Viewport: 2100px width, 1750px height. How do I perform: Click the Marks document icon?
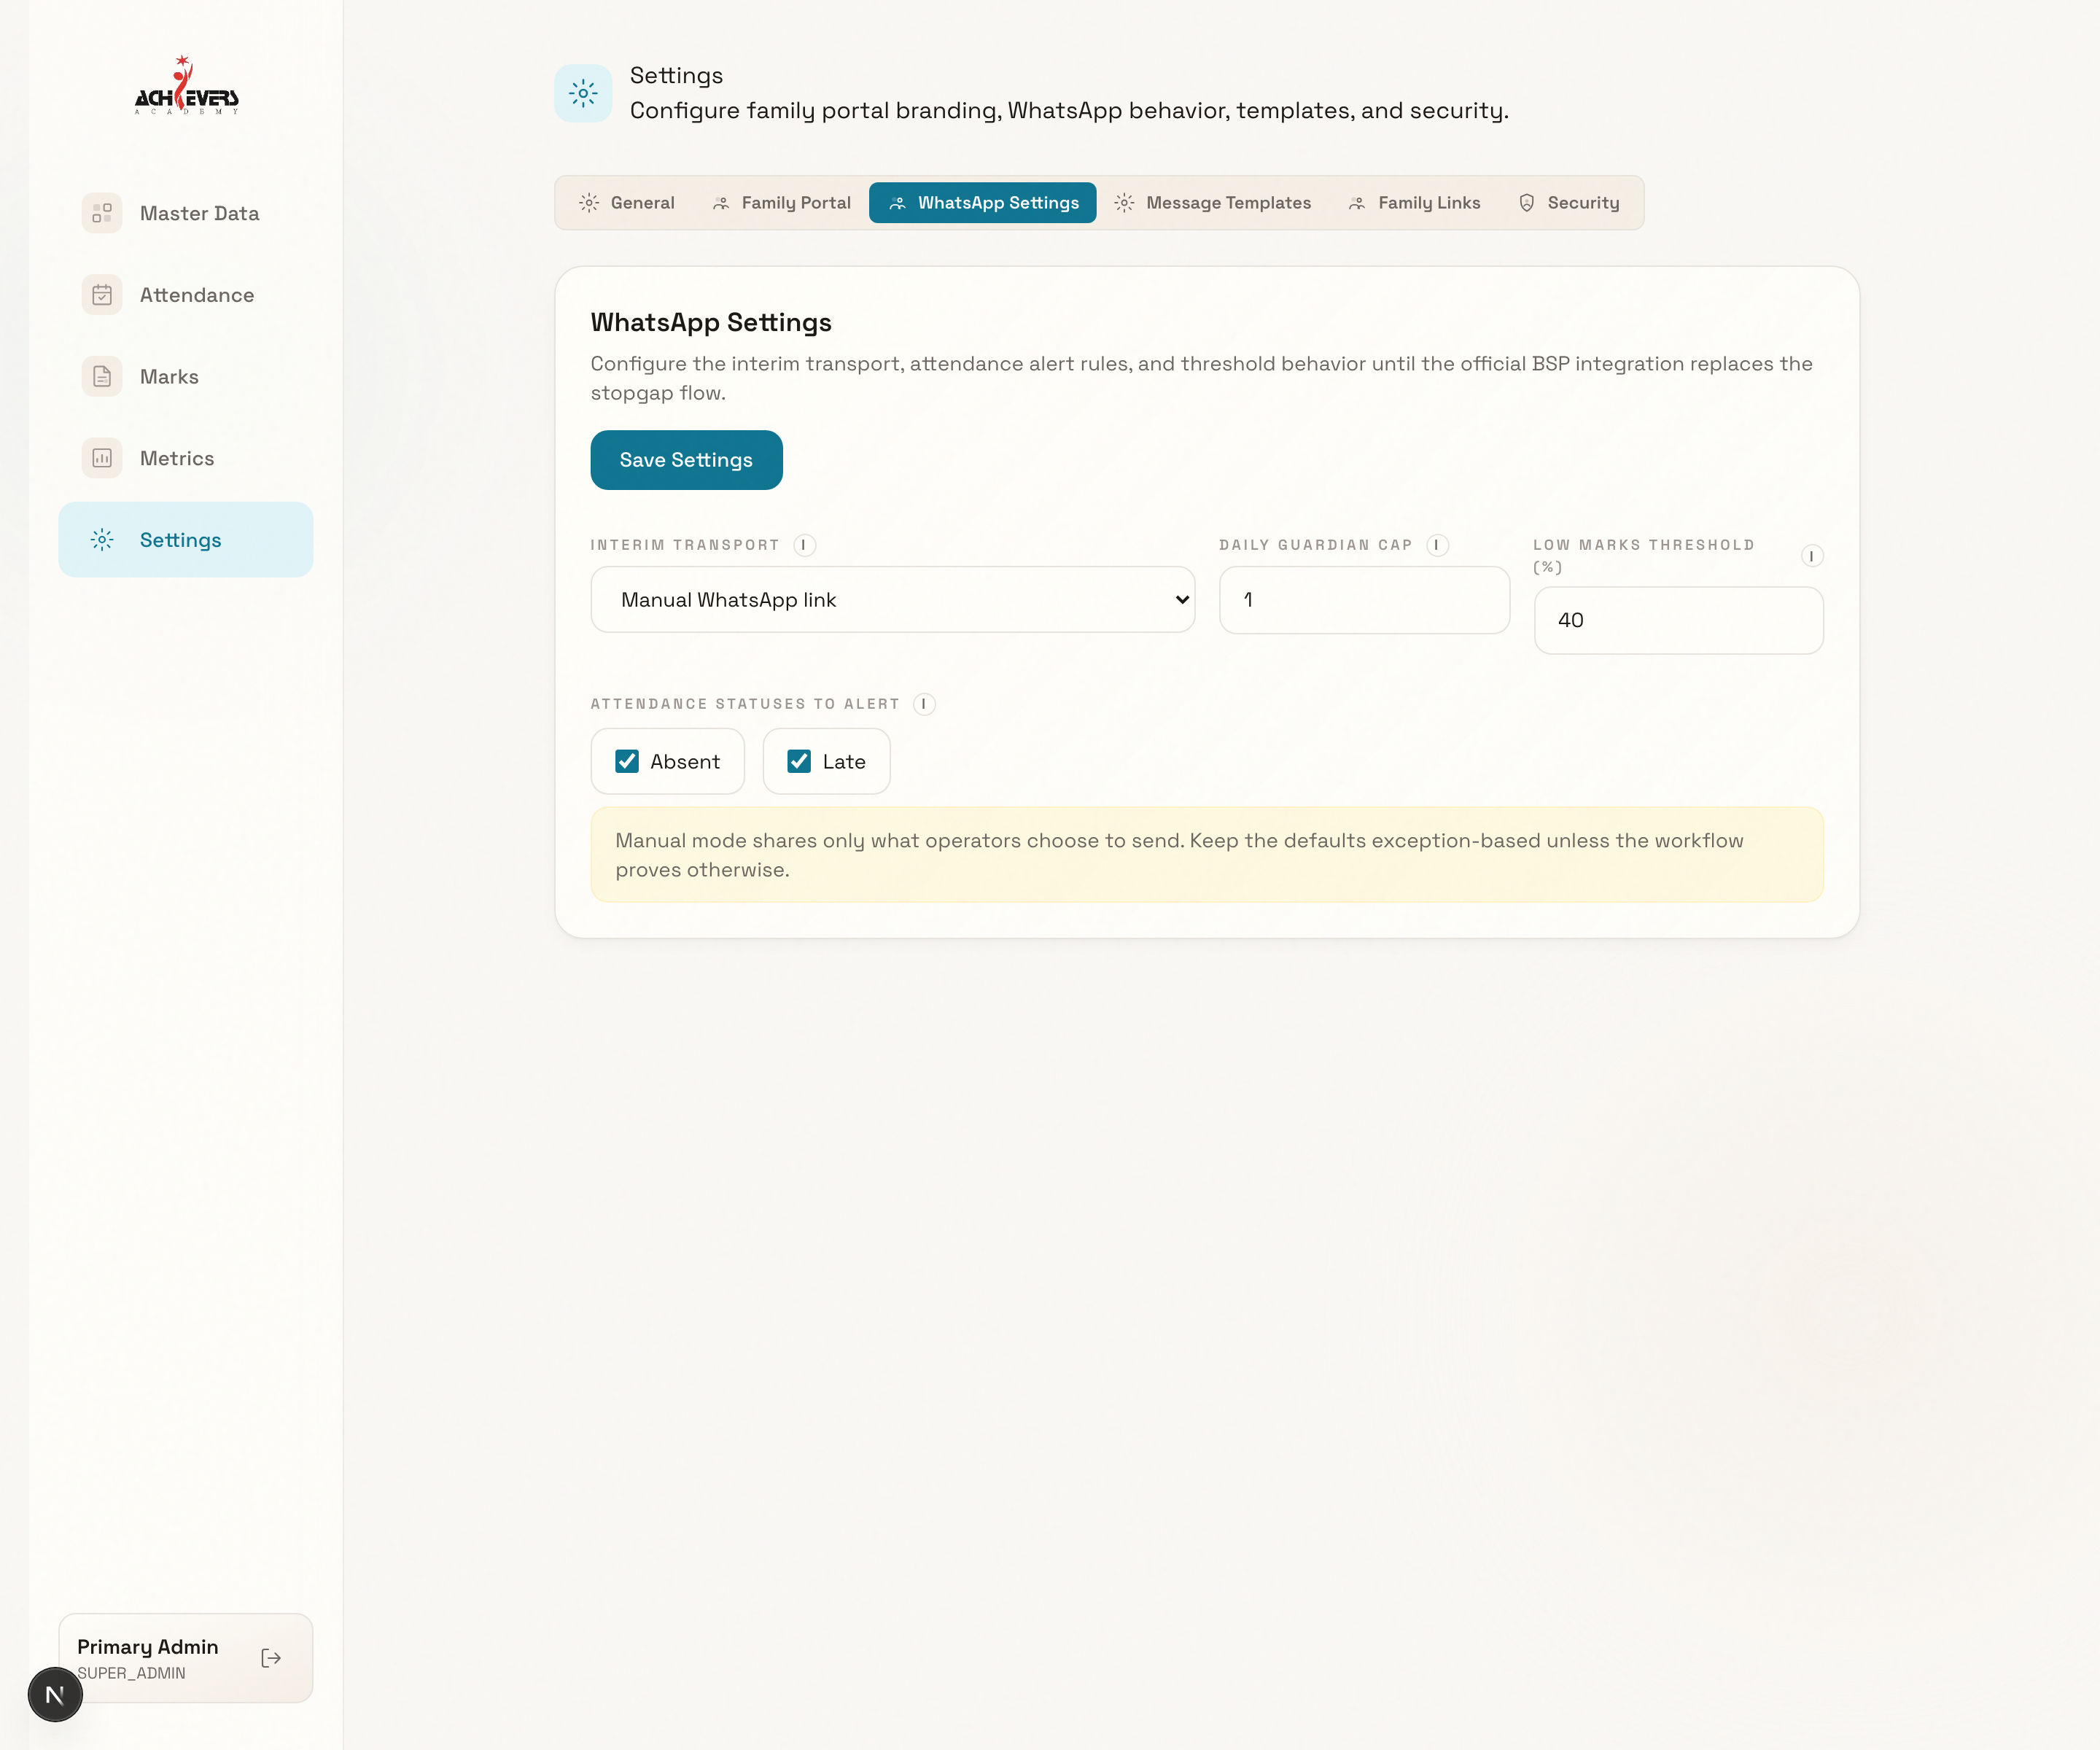[x=102, y=377]
